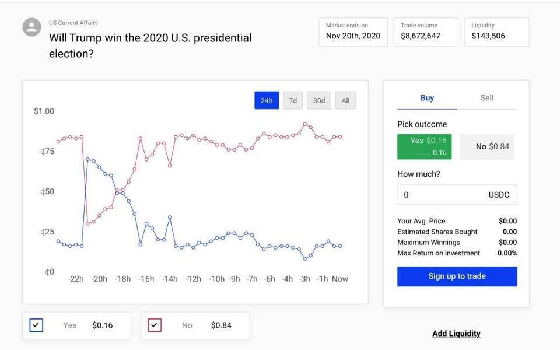Click the Liquidity stat box
Image resolution: width=560 pixels, height=350 pixels.
coord(497,32)
